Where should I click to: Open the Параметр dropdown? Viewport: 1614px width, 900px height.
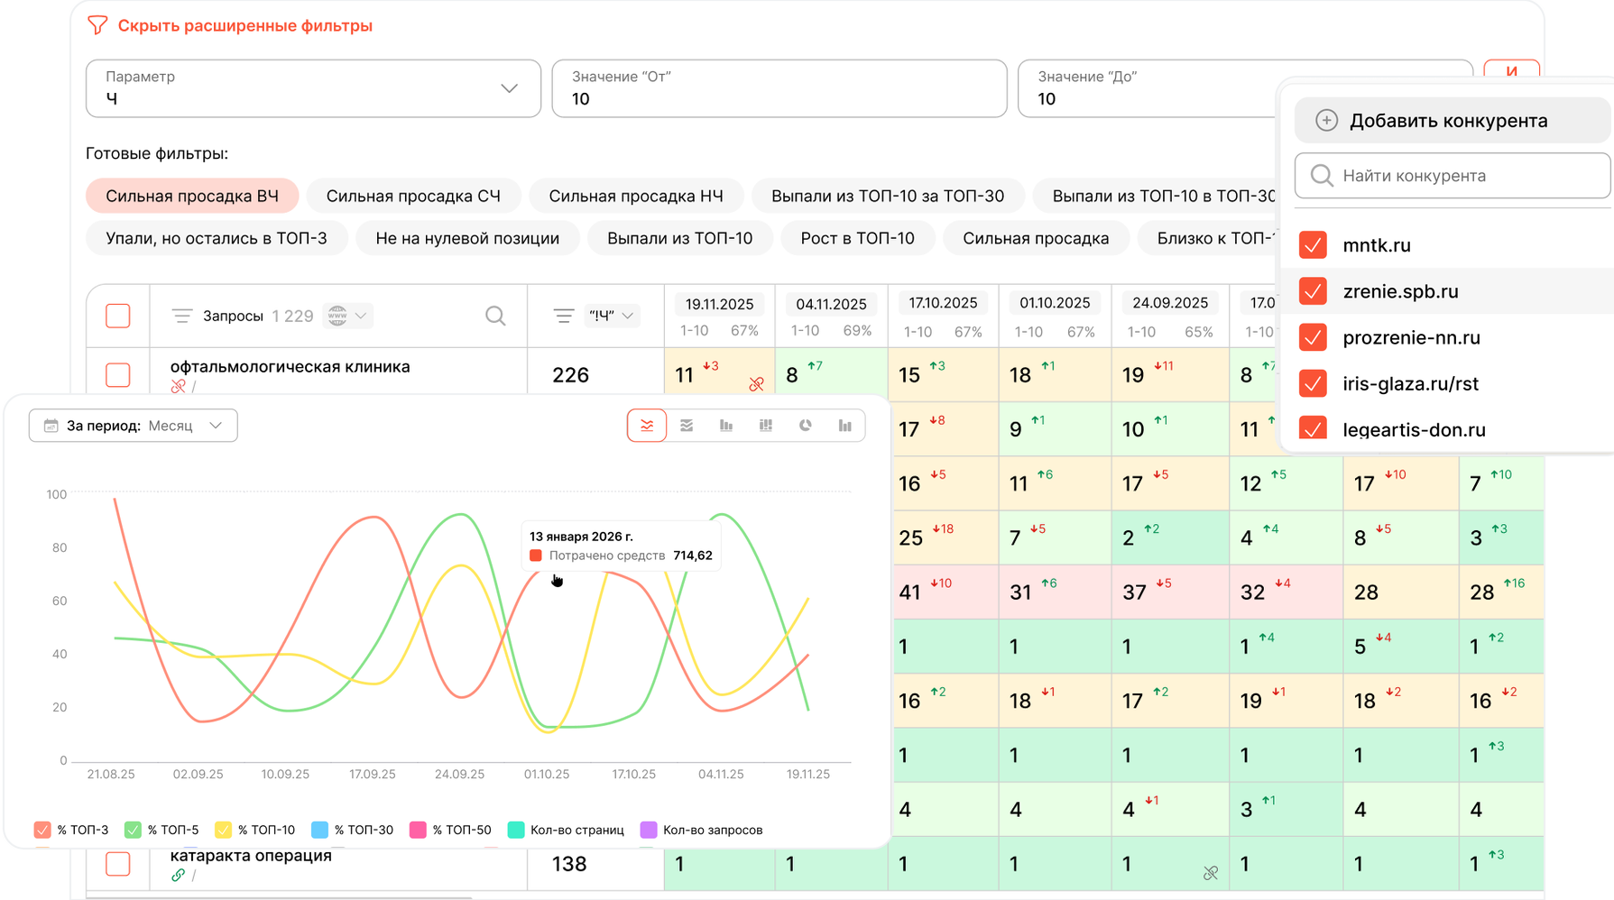[313, 88]
